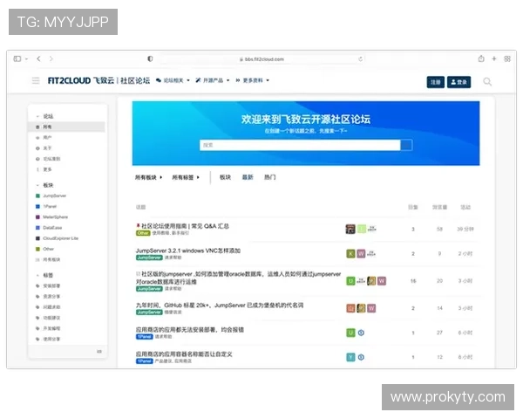Click first avatar in 社区论坛使用指南 row
The image size is (523, 419).
[x=350, y=229]
